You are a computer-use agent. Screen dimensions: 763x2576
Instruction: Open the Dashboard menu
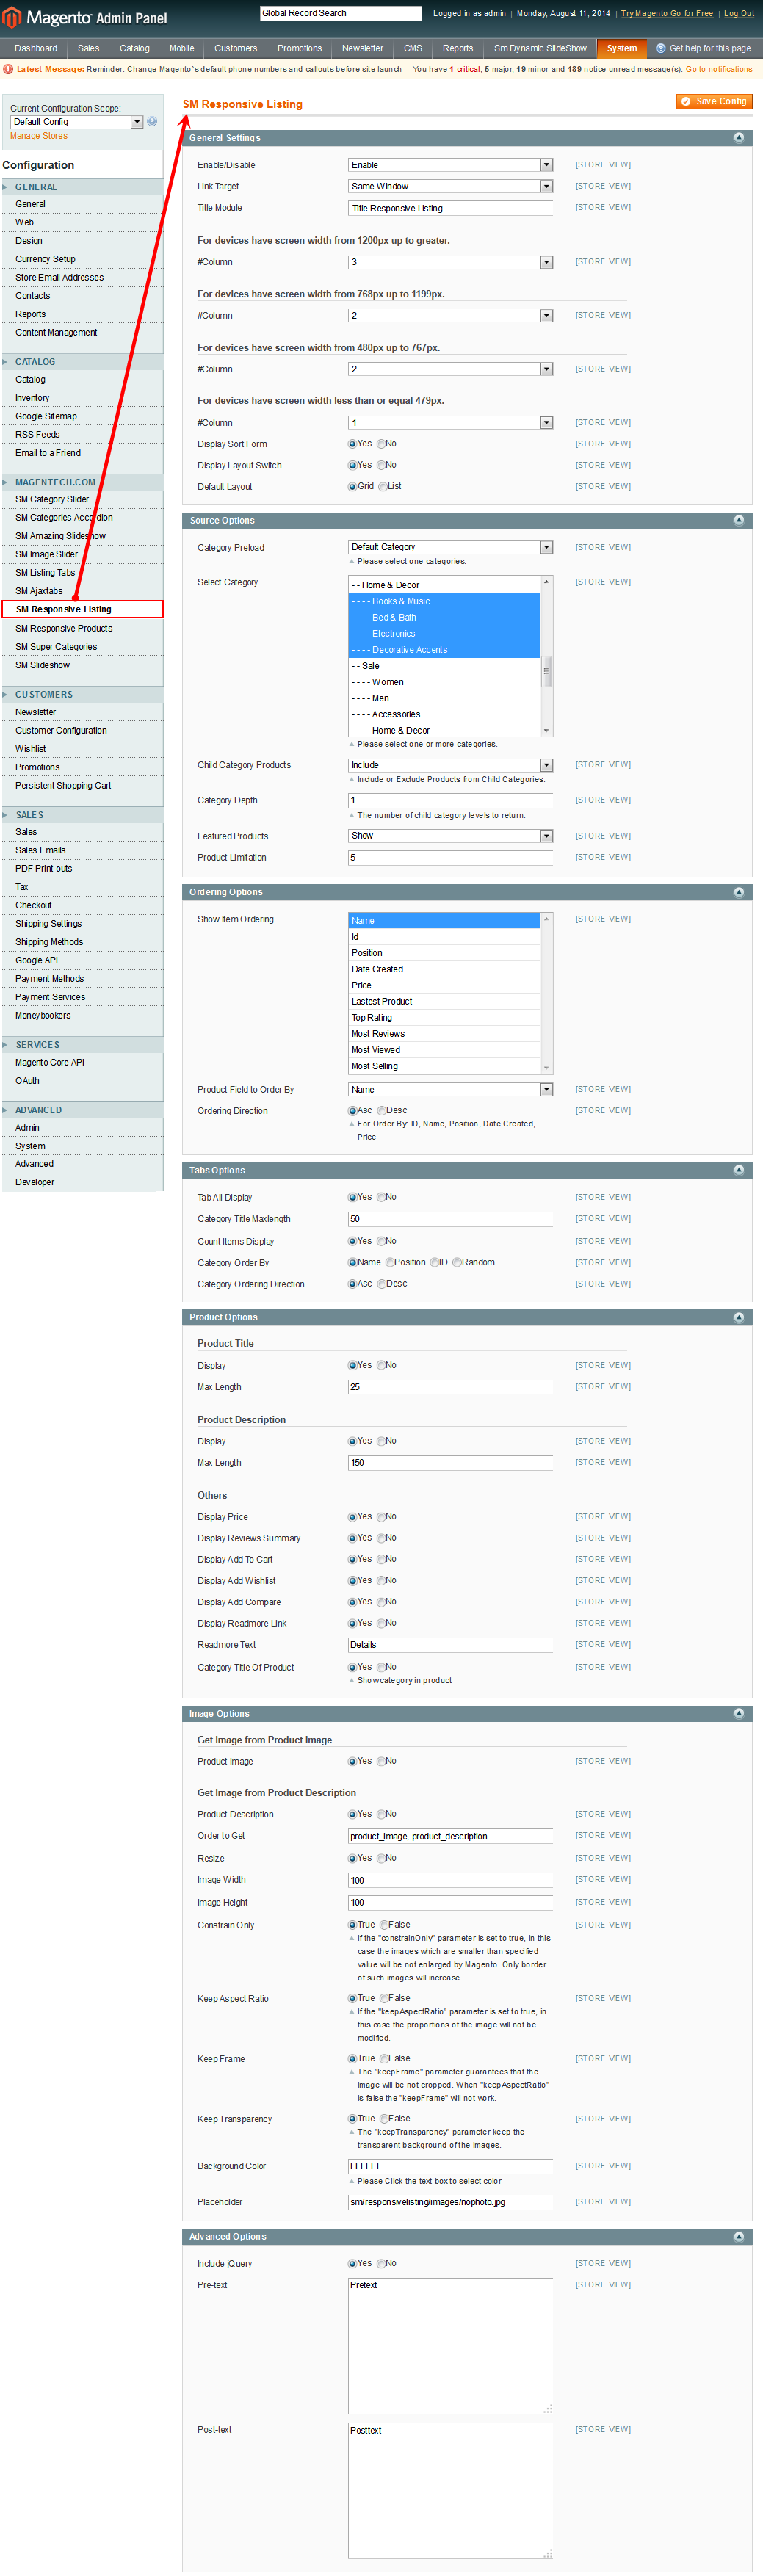pos(36,48)
